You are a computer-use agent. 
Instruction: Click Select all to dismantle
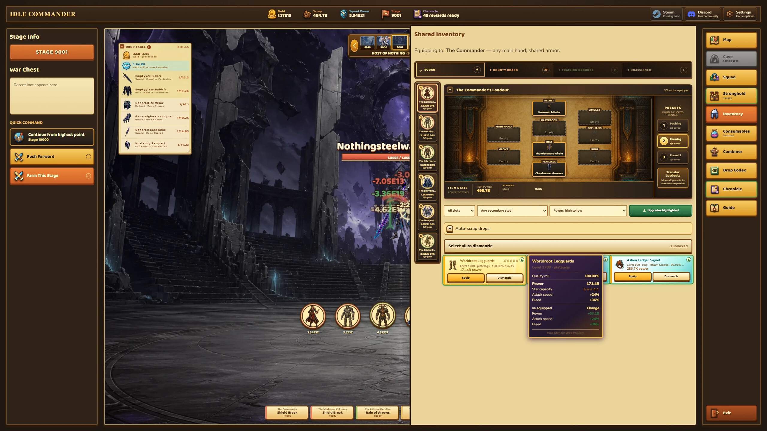(x=568, y=246)
